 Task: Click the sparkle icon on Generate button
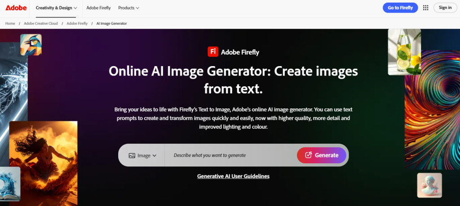[x=308, y=155]
